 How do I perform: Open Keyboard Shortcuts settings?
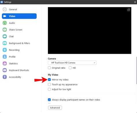point(19,70)
